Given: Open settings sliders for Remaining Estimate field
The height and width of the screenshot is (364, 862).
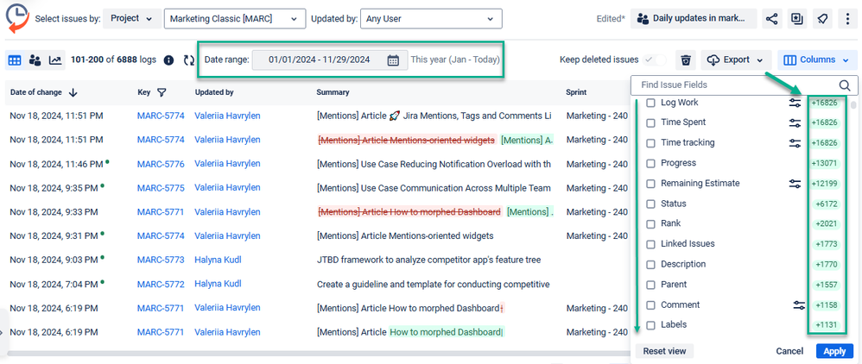Looking at the screenshot, I should pos(795,184).
